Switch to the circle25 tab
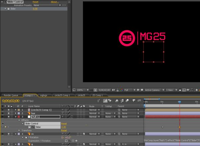 81,95
